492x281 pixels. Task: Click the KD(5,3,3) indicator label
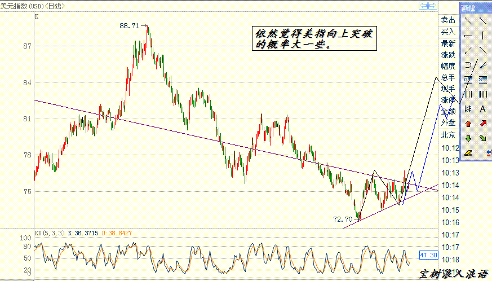point(50,233)
